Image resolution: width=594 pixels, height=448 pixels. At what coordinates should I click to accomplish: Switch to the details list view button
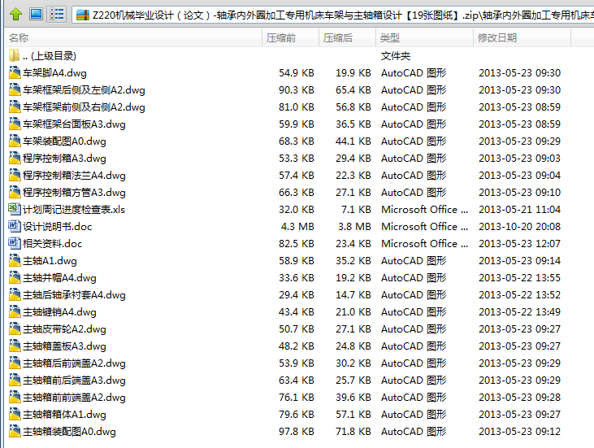point(57,15)
